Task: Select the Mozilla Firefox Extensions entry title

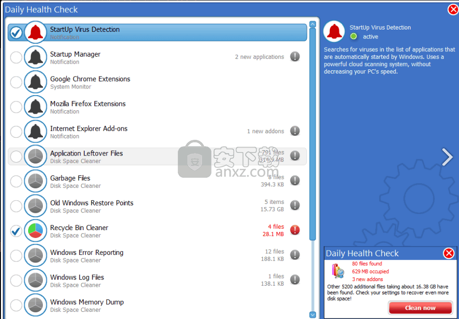Action: [88, 104]
